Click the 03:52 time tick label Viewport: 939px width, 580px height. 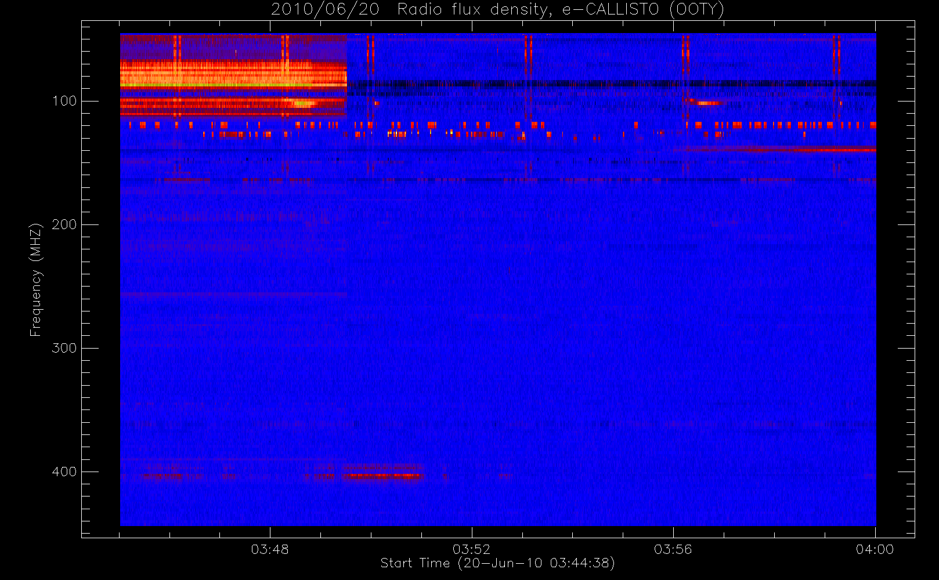point(471,549)
